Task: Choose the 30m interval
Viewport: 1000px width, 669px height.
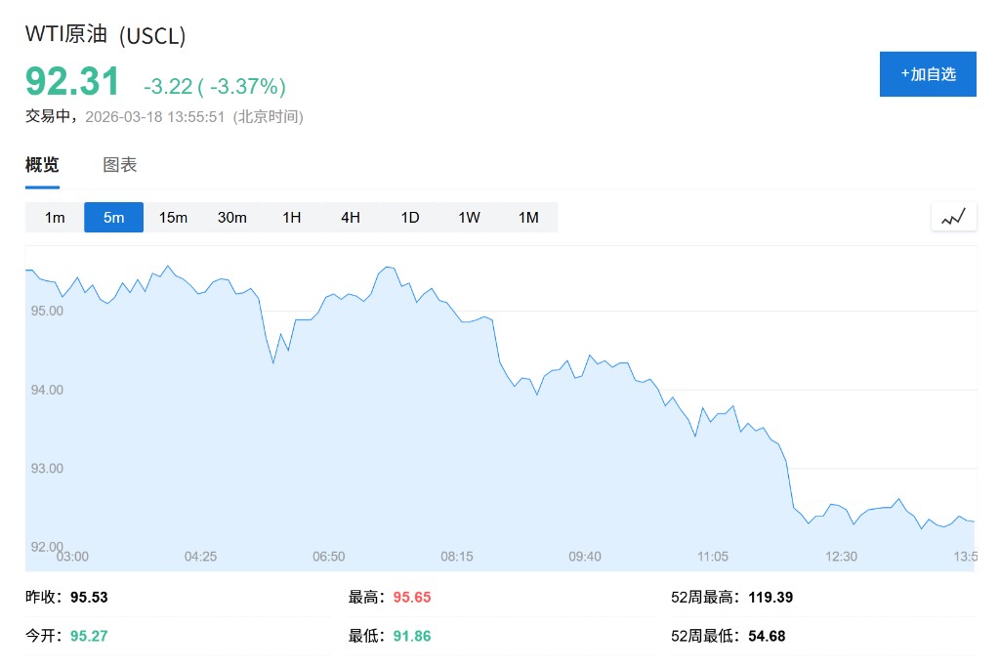Action: click(232, 217)
